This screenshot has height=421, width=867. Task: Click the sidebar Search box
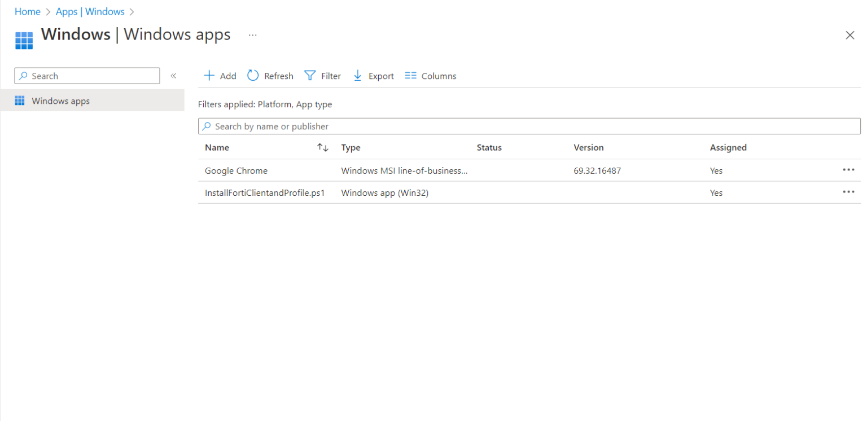(86, 76)
